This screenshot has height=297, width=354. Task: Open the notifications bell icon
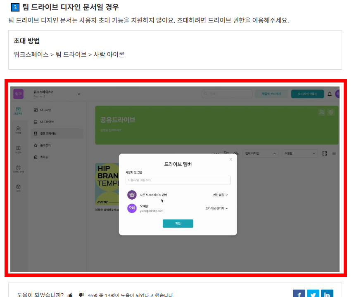click(x=330, y=94)
